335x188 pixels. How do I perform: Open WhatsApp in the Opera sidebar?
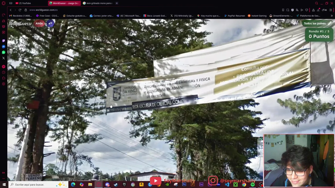tap(3, 52)
